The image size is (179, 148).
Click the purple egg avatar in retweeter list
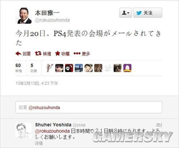(127, 68)
